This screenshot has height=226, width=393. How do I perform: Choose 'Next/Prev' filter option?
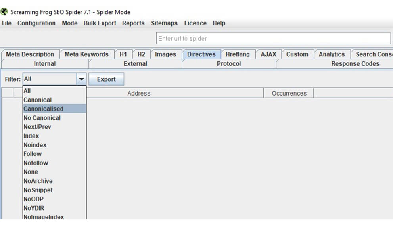(54, 127)
